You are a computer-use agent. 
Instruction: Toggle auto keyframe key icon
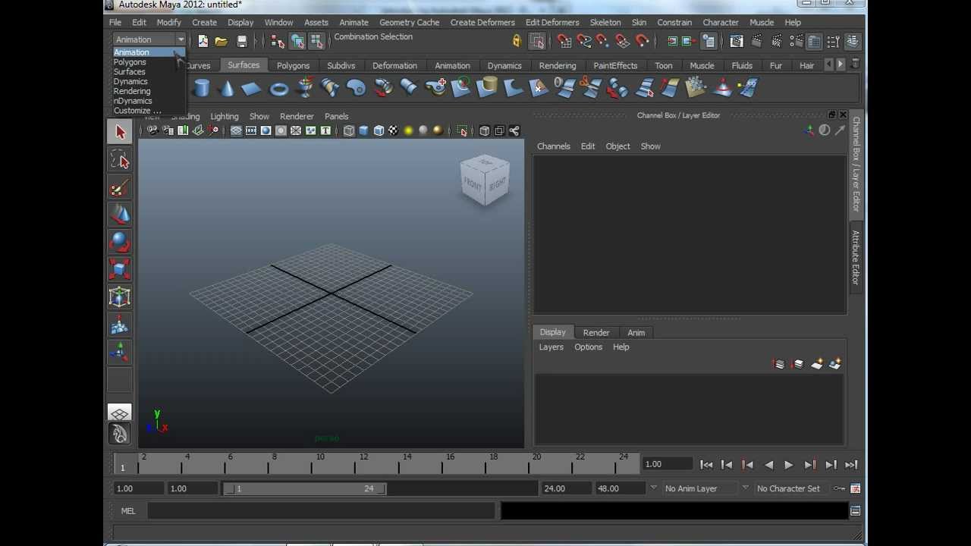tap(839, 488)
